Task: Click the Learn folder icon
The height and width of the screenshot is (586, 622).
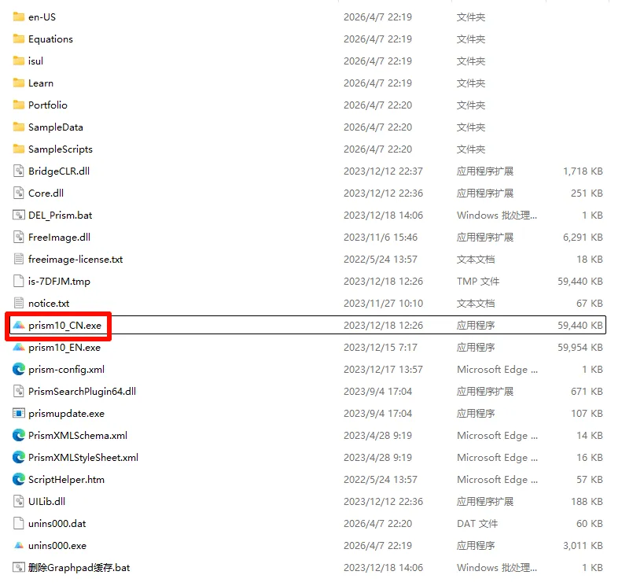Action: point(19,83)
